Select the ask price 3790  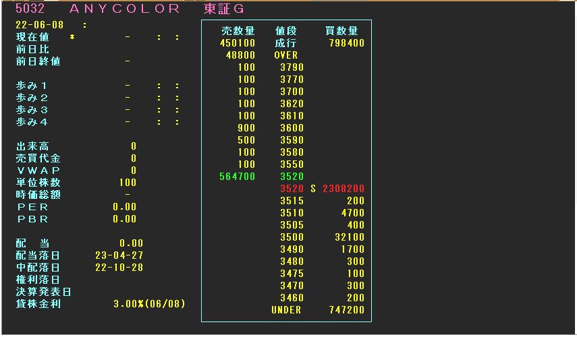[x=292, y=67]
